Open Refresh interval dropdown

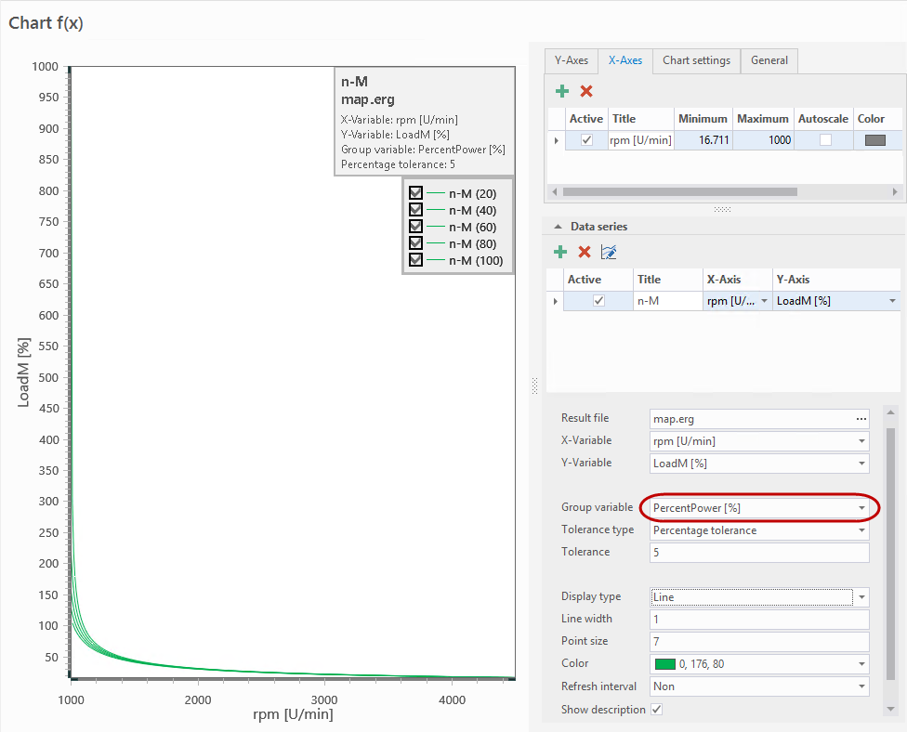click(861, 686)
